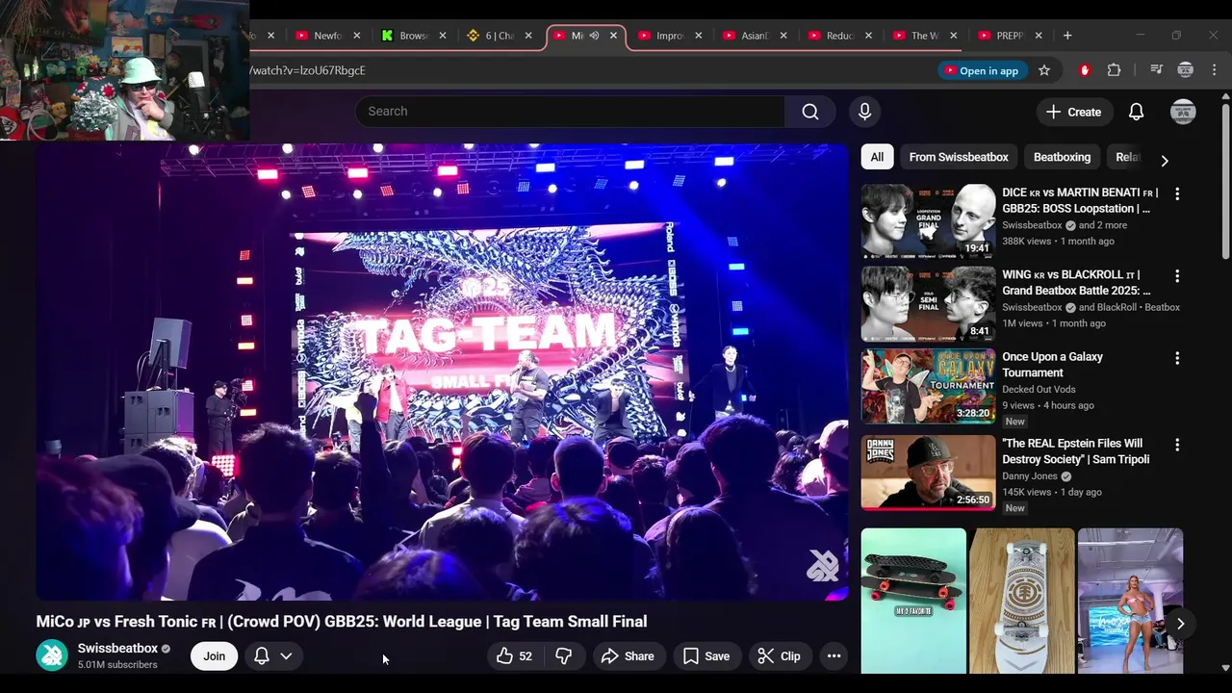Like the video with thumbs up

(x=514, y=656)
